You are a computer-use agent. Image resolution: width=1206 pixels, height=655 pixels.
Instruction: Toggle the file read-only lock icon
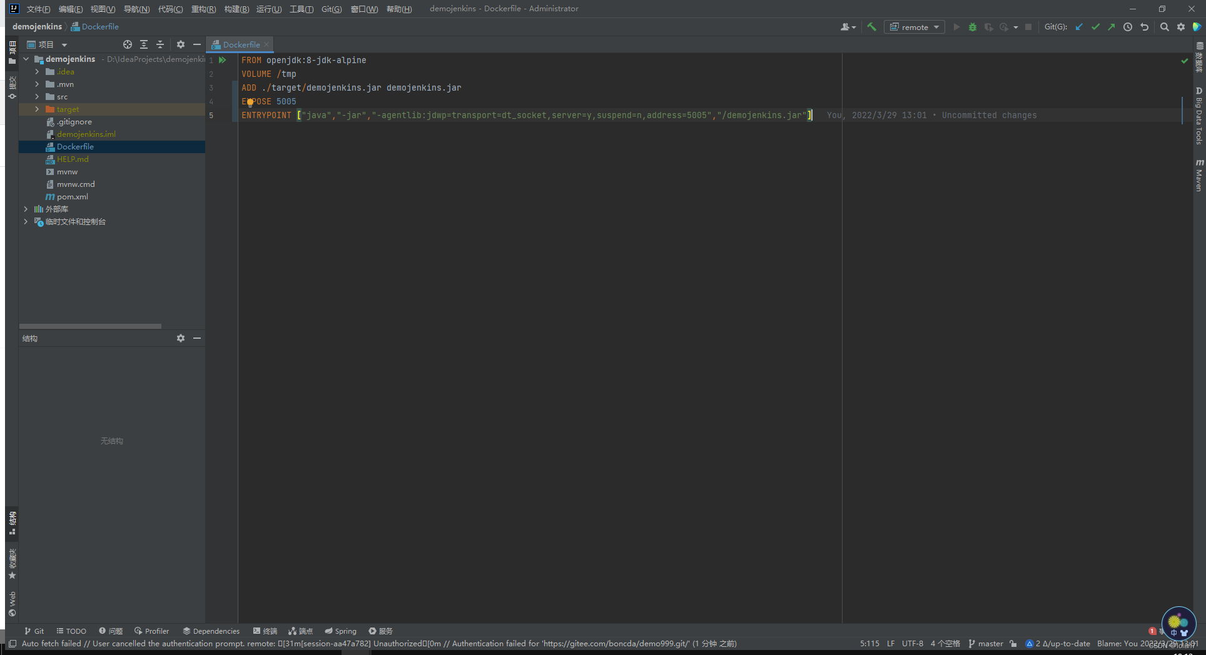point(1013,643)
